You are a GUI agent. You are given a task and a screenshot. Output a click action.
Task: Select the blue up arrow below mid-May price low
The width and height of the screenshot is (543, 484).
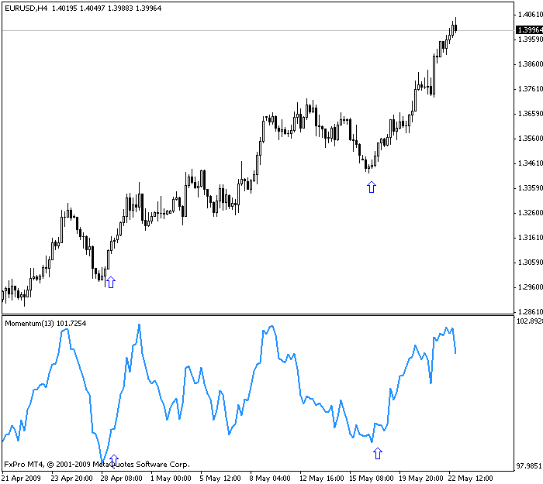click(x=372, y=187)
